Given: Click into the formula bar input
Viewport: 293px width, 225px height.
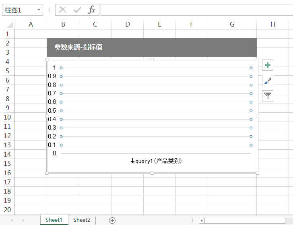Looking at the screenshot, I should (x=197, y=10).
